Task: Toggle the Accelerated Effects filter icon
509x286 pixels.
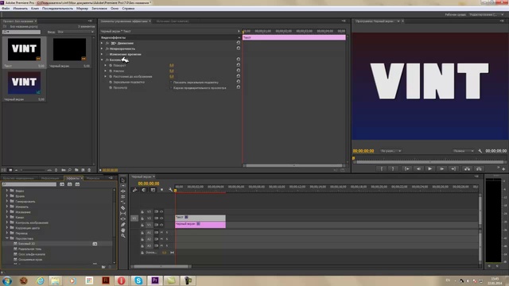Action: click(x=62, y=184)
